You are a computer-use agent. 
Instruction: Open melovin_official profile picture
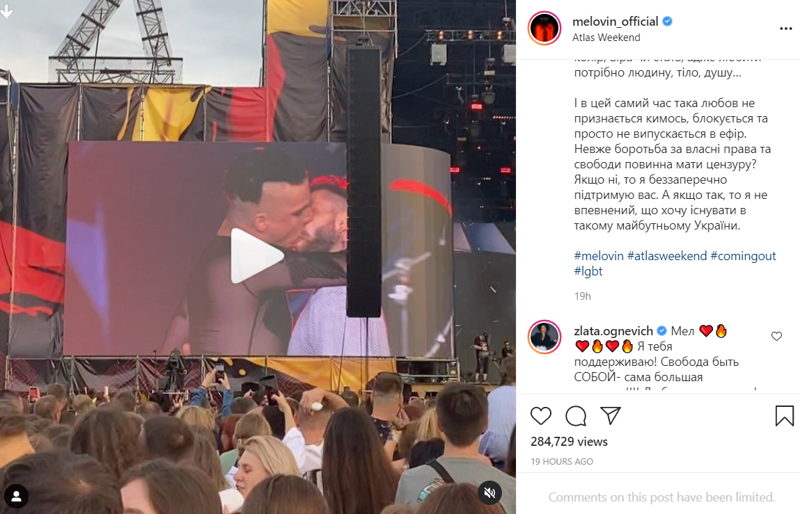pos(544,28)
